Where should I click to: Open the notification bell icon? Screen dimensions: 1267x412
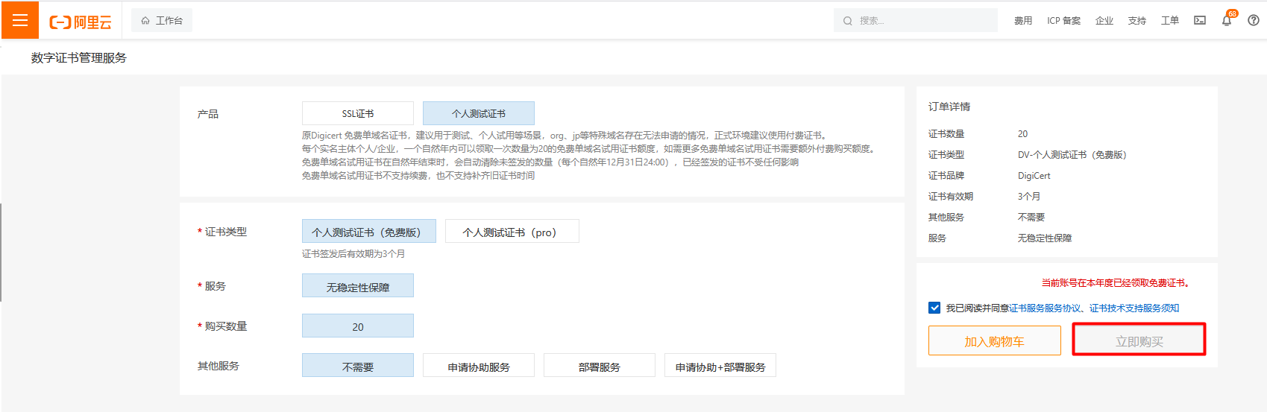(1227, 20)
